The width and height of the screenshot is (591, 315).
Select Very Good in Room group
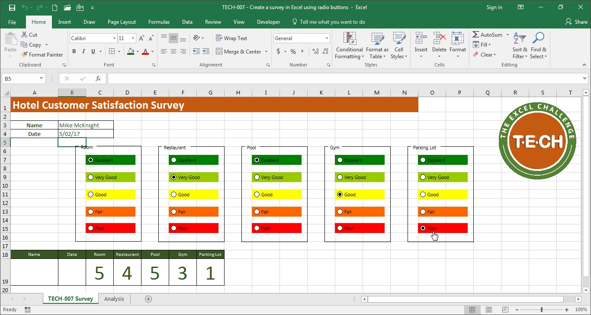click(90, 177)
